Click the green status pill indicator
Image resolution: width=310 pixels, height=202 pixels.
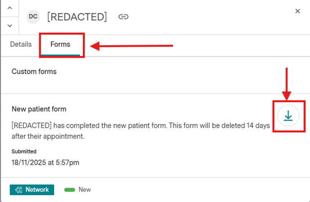pyautogui.click(x=69, y=190)
